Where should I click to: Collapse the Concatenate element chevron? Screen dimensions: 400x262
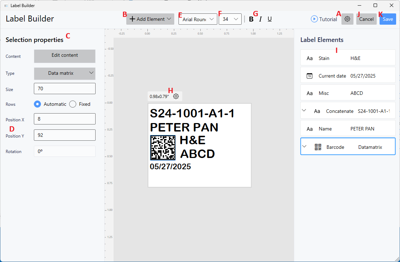[304, 110]
